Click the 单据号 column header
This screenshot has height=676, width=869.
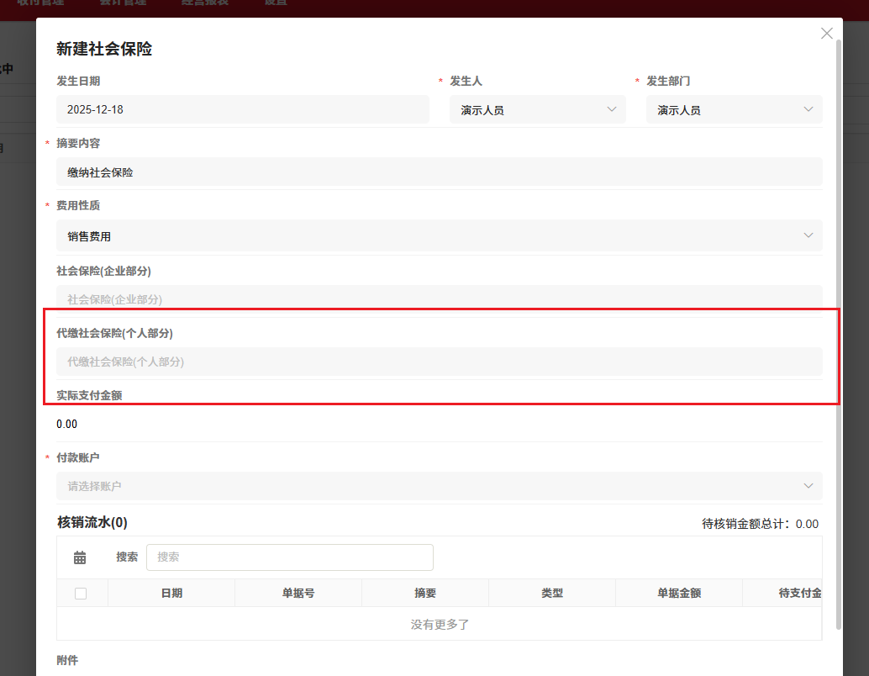pyautogui.click(x=298, y=594)
